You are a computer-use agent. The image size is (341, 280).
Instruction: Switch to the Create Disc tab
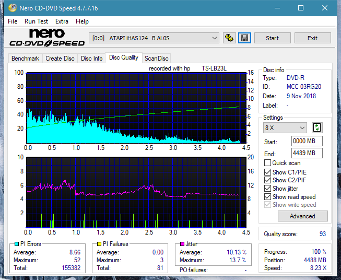point(60,59)
